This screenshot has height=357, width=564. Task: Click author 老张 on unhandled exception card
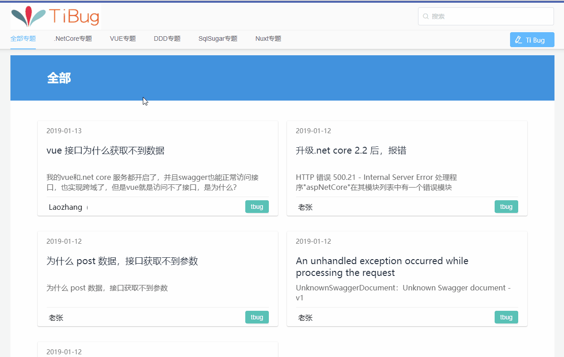(x=305, y=318)
